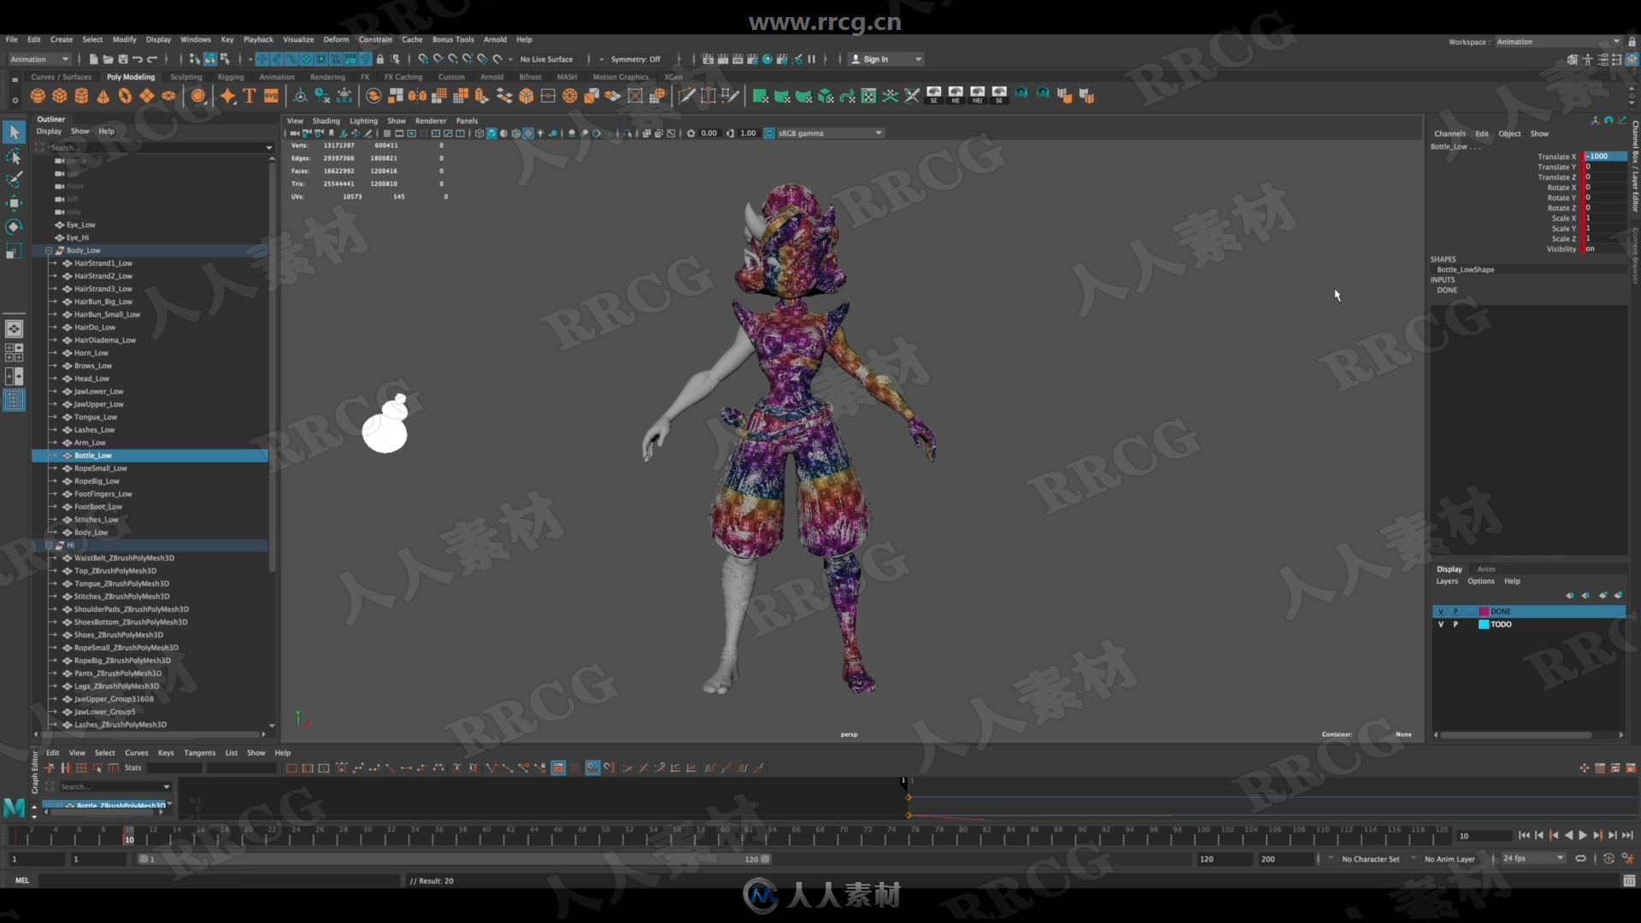Collapse the Hi group in Outliner

coord(49,545)
